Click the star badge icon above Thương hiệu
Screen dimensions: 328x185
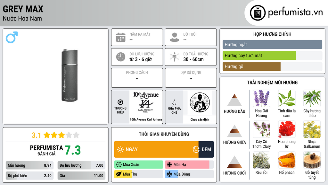tap(120, 102)
